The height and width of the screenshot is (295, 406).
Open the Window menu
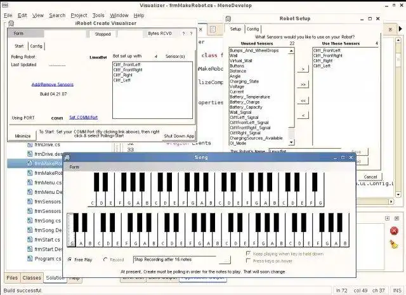pos(119,15)
